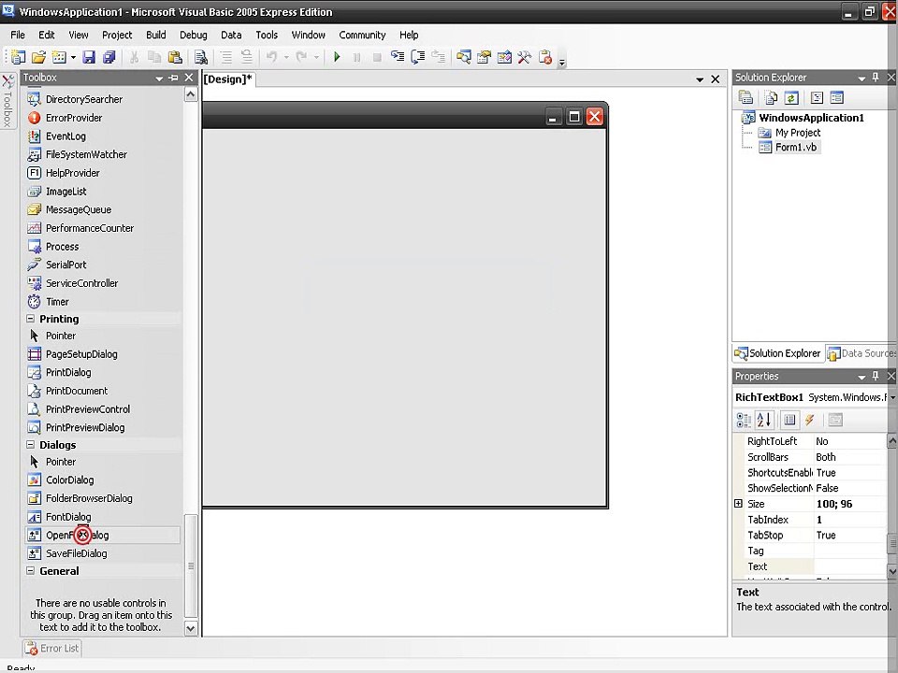Toggle the Properties panel auto-hide pin
Viewport: 898px width, 673px height.
click(x=876, y=376)
